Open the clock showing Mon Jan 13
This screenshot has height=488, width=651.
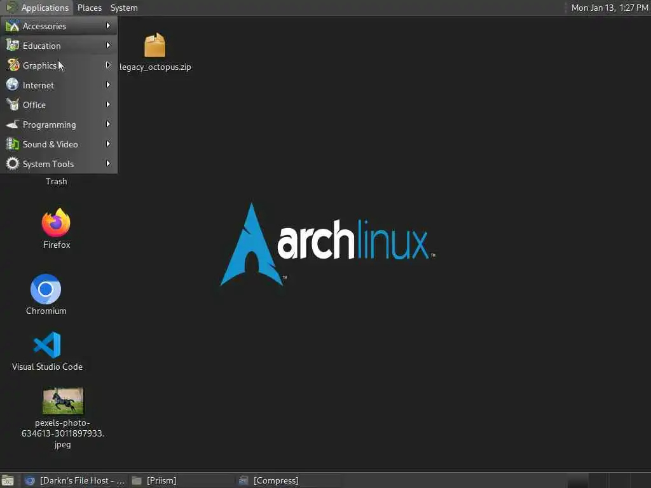point(609,8)
